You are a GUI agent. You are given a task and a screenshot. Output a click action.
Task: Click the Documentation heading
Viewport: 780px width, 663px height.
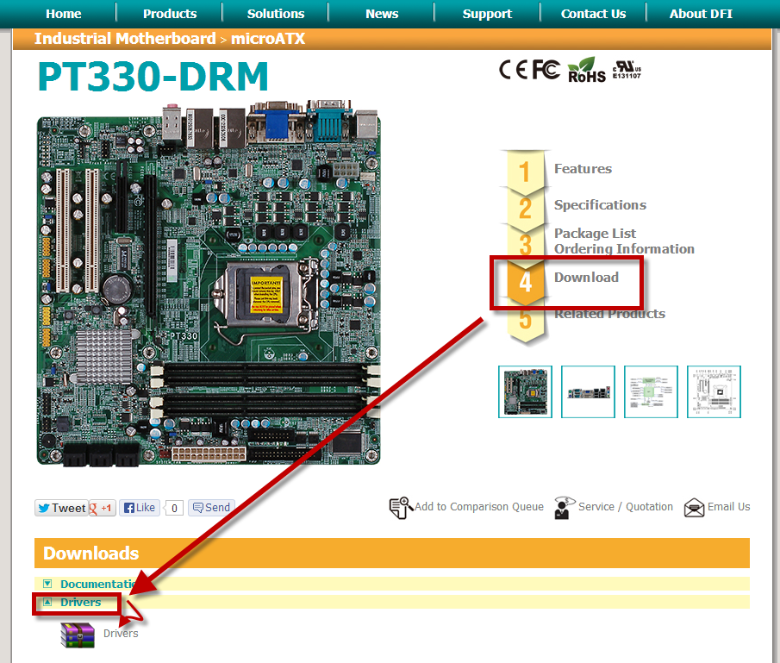tap(97, 584)
